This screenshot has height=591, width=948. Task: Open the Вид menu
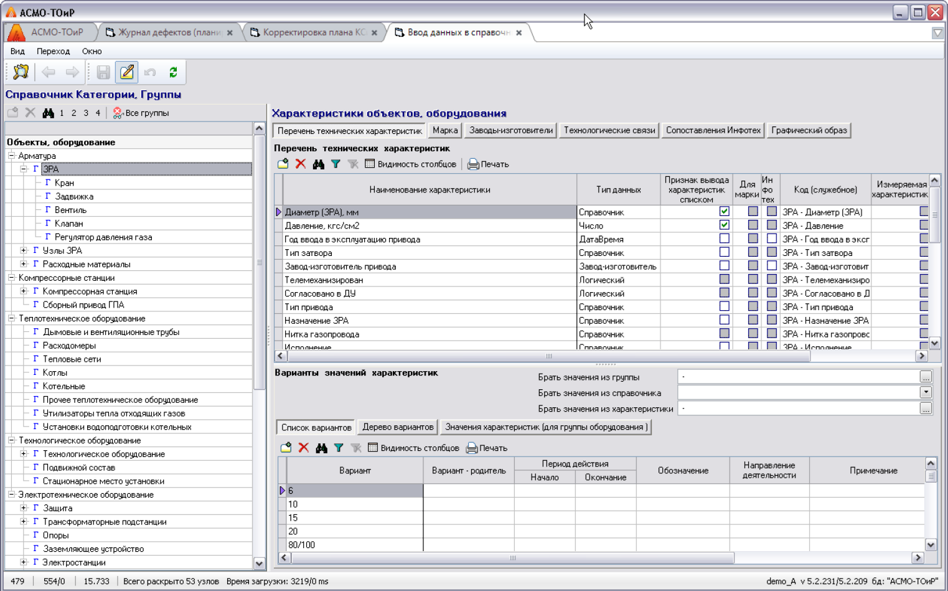[17, 51]
